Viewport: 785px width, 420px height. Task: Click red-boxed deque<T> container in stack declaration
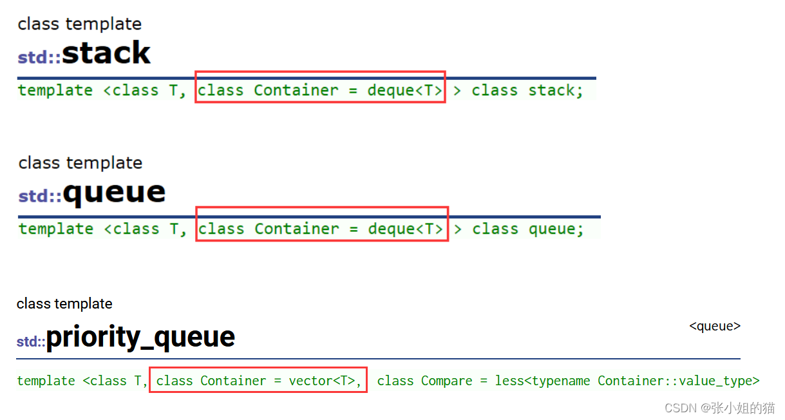click(x=320, y=90)
